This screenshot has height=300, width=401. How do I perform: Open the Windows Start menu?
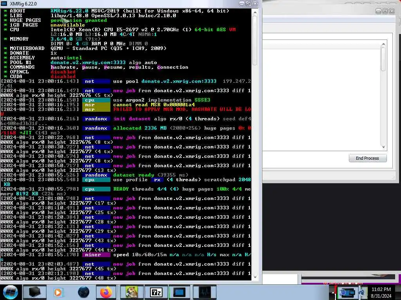pyautogui.click(x=10, y=292)
